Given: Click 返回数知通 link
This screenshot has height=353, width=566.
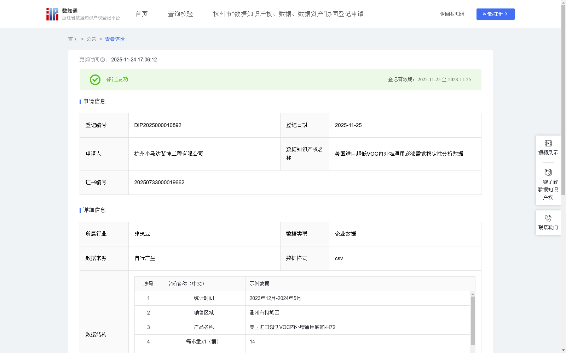Looking at the screenshot, I should pos(452,14).
